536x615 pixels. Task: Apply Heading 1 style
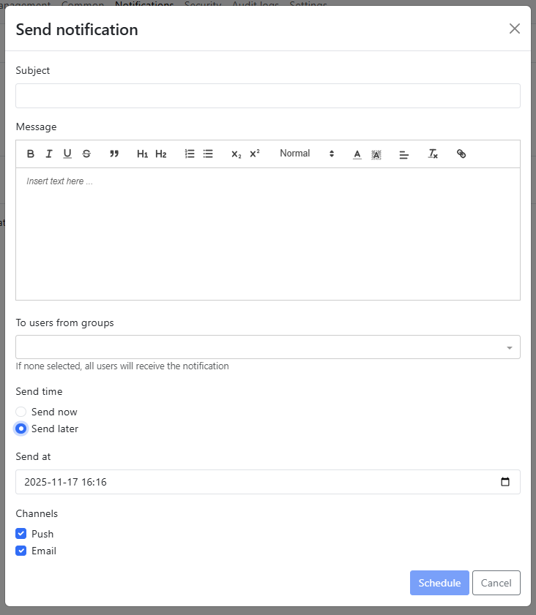point(142,154)
